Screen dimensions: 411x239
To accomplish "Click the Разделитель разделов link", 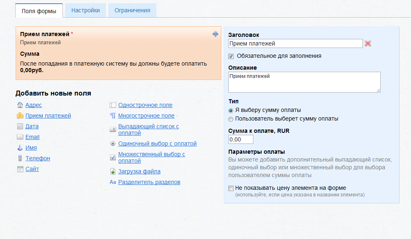I will (x=149, y=182).
